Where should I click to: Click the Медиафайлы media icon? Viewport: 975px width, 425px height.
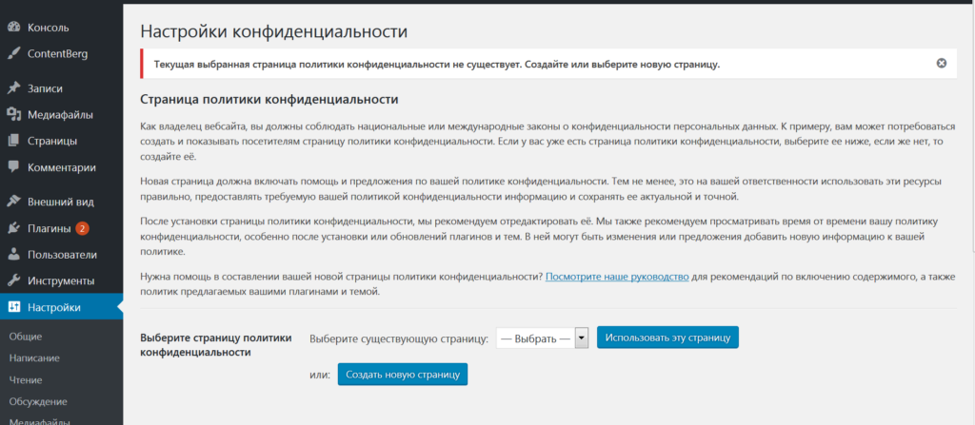tap(13, 115)
